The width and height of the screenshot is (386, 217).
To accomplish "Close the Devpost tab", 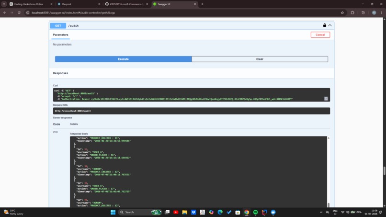I will (x=99, y=4).
